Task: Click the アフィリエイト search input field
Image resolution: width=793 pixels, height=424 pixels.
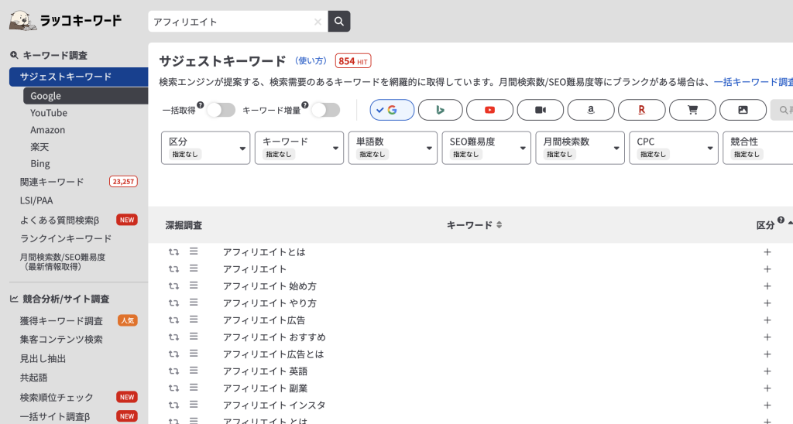Action: point(230,22)
